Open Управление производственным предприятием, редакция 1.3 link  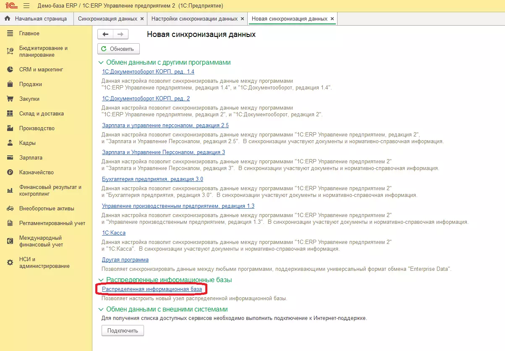[x=178, y=206]
